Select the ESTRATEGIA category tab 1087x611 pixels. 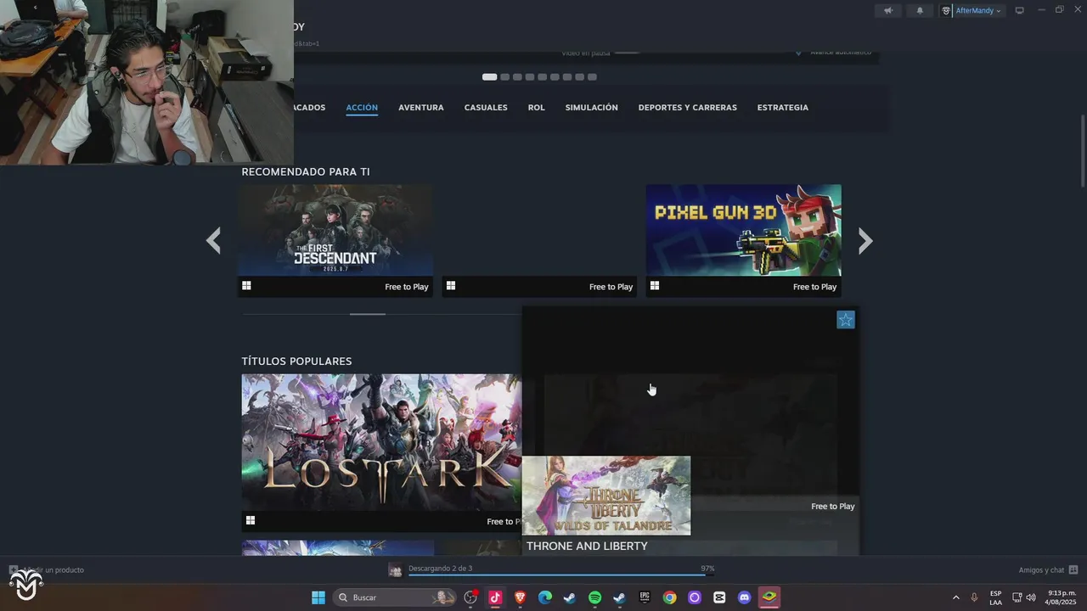[x=783, y=108]
